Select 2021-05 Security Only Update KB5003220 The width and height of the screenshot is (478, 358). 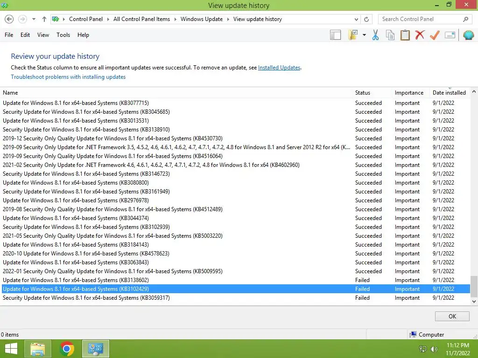coord(236,236)
